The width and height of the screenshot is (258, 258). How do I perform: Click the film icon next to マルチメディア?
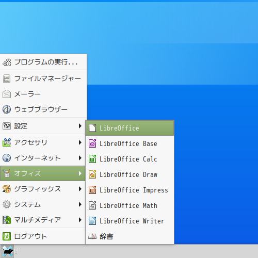(x=7, y=220)
